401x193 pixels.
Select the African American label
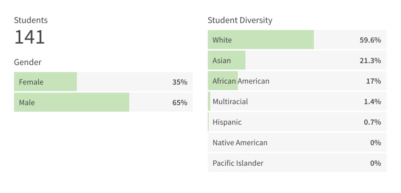click(x=241, y=81)
